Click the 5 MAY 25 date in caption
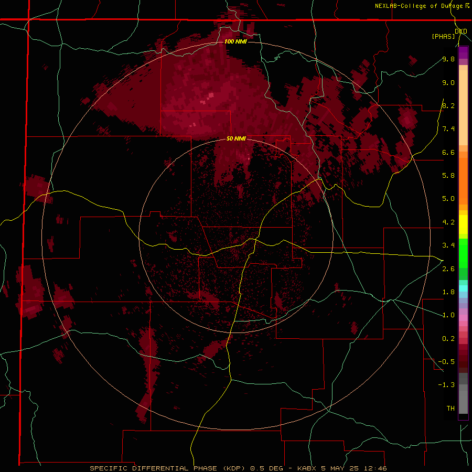Image resolution: width=472 pixels, height=472 pixels. pos(341,468)
